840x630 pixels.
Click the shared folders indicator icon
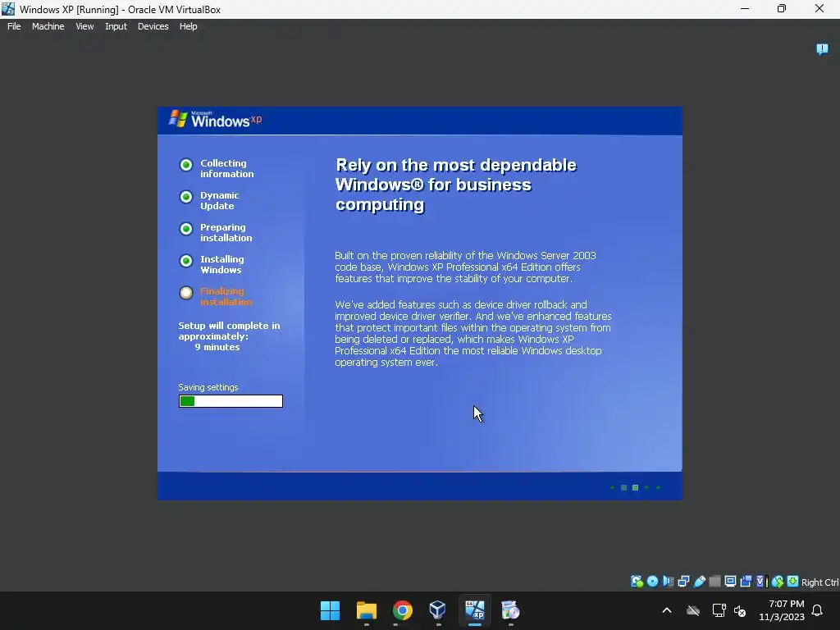(x=714, y=582)
